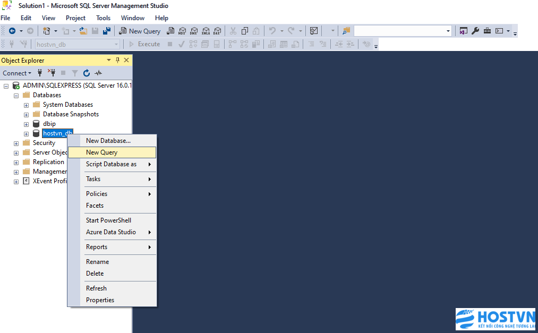
Task: Open the Toolbox icon
Action: [487, 31]
